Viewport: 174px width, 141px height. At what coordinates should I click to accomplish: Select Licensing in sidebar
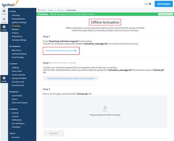pyautogui.click(x=16, y=26)
